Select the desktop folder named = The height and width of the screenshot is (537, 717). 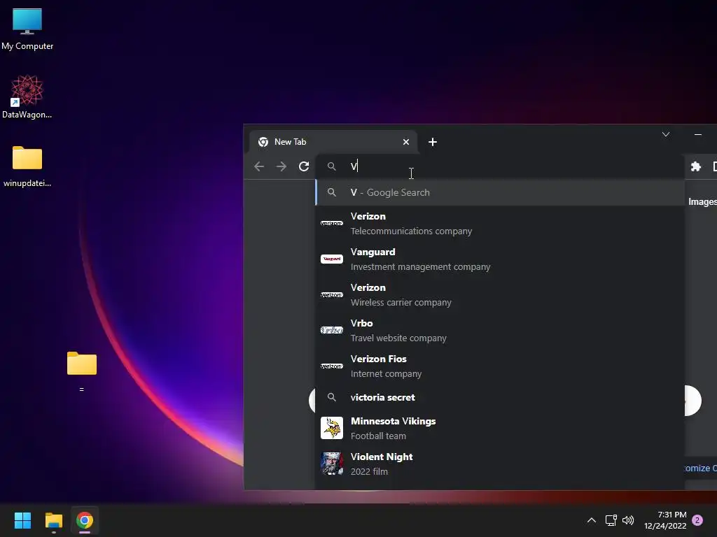coord(82,371)
